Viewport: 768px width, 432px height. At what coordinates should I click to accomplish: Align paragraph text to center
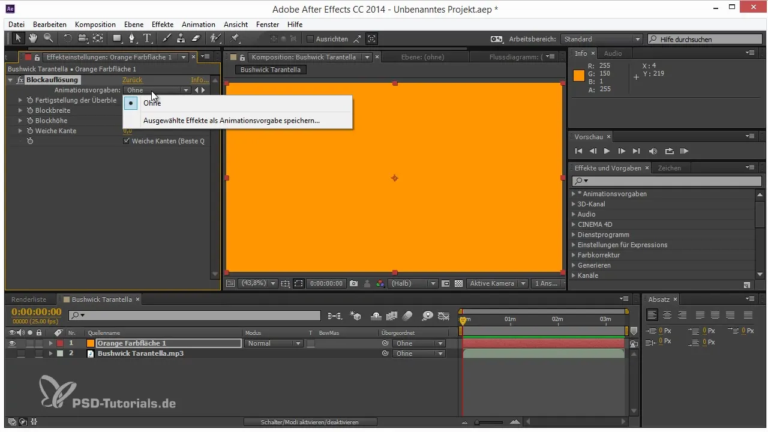click(667, 314)
